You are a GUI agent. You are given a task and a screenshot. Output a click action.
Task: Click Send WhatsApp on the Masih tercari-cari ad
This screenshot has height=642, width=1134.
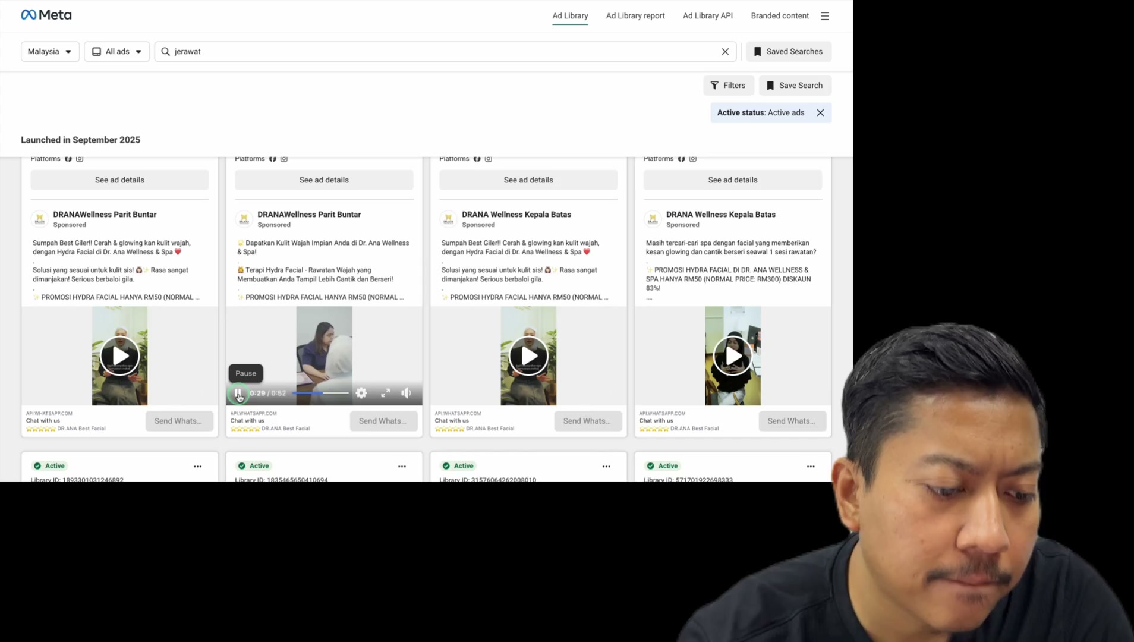tap(793, 421)
